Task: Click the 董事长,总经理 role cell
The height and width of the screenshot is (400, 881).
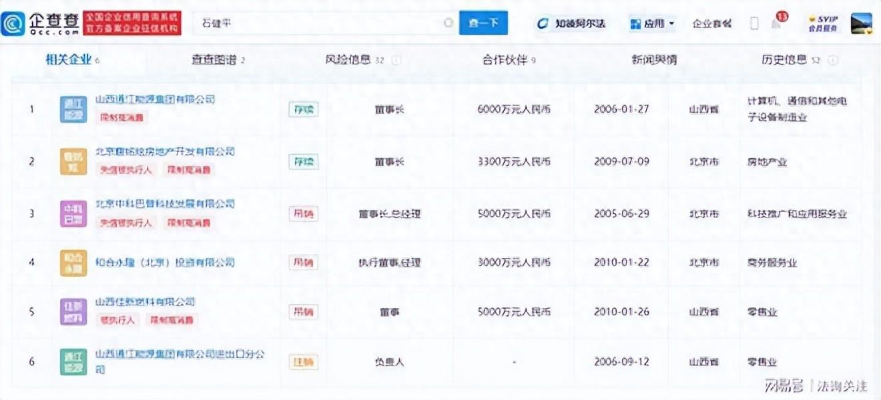Action: click(390, 214)
